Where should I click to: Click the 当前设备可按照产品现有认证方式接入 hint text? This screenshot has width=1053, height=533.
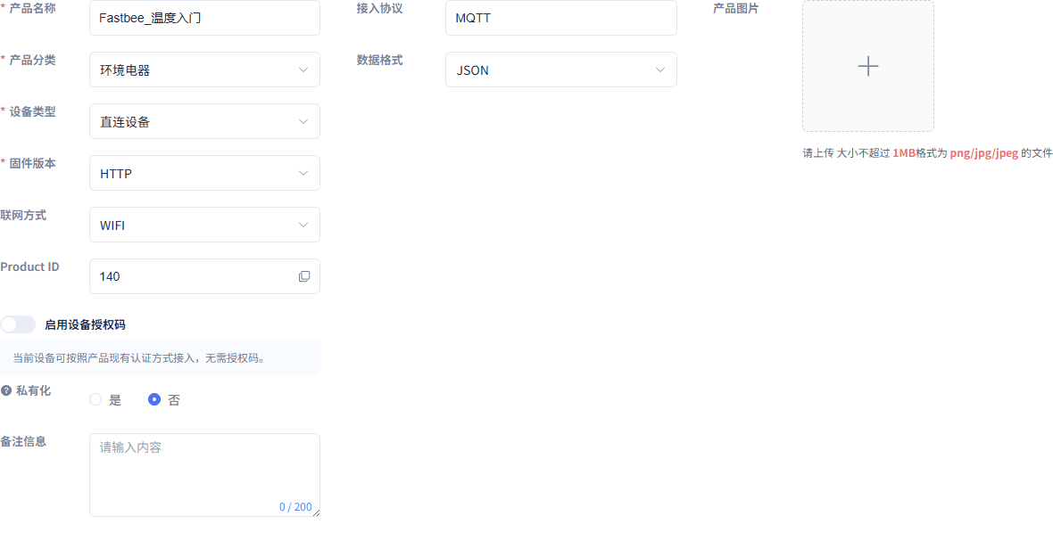click(x=139, y=357)
